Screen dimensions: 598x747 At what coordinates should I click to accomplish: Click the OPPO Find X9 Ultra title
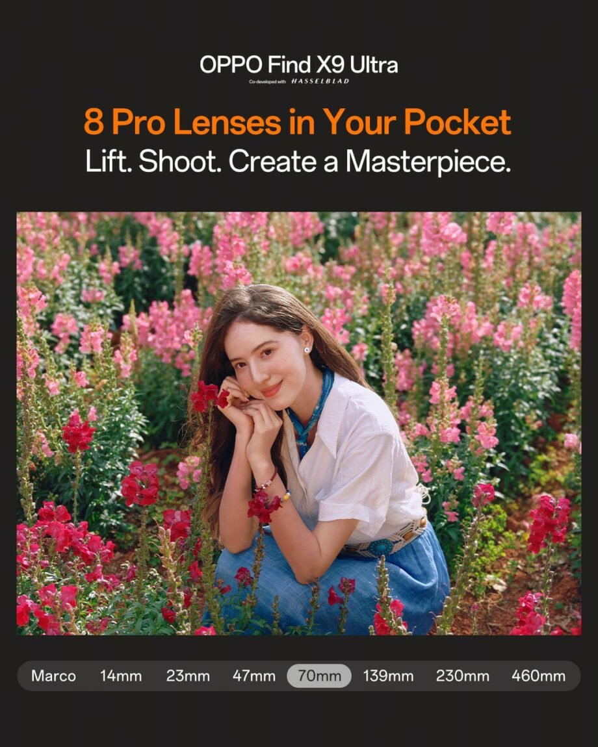click(x=298, y=64)
